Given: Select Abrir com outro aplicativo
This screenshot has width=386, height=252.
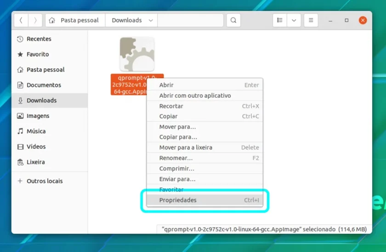Looking at the screenshot, I should click(x=204, y=95).
